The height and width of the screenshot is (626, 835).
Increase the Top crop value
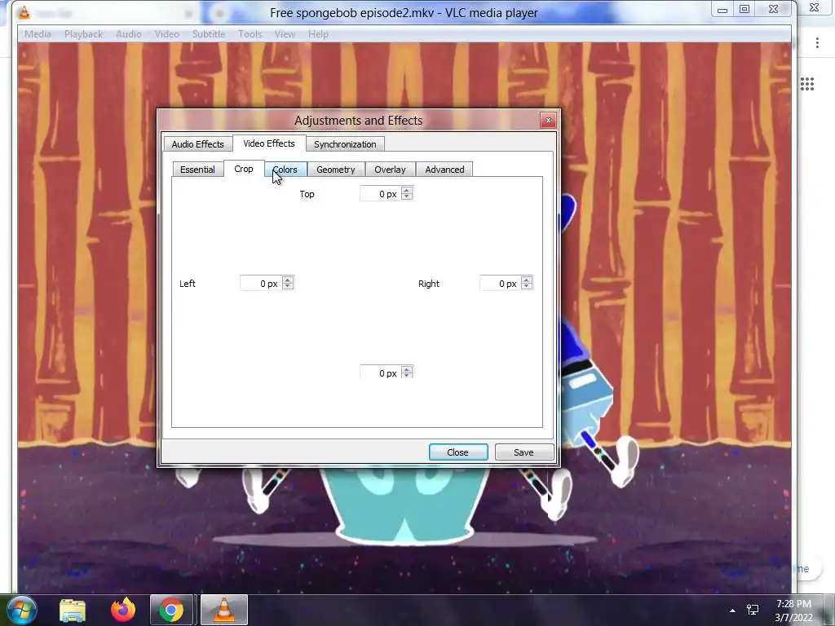pos(407,191)
